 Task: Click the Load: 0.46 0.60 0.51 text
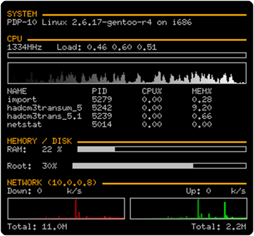point(107,47)
